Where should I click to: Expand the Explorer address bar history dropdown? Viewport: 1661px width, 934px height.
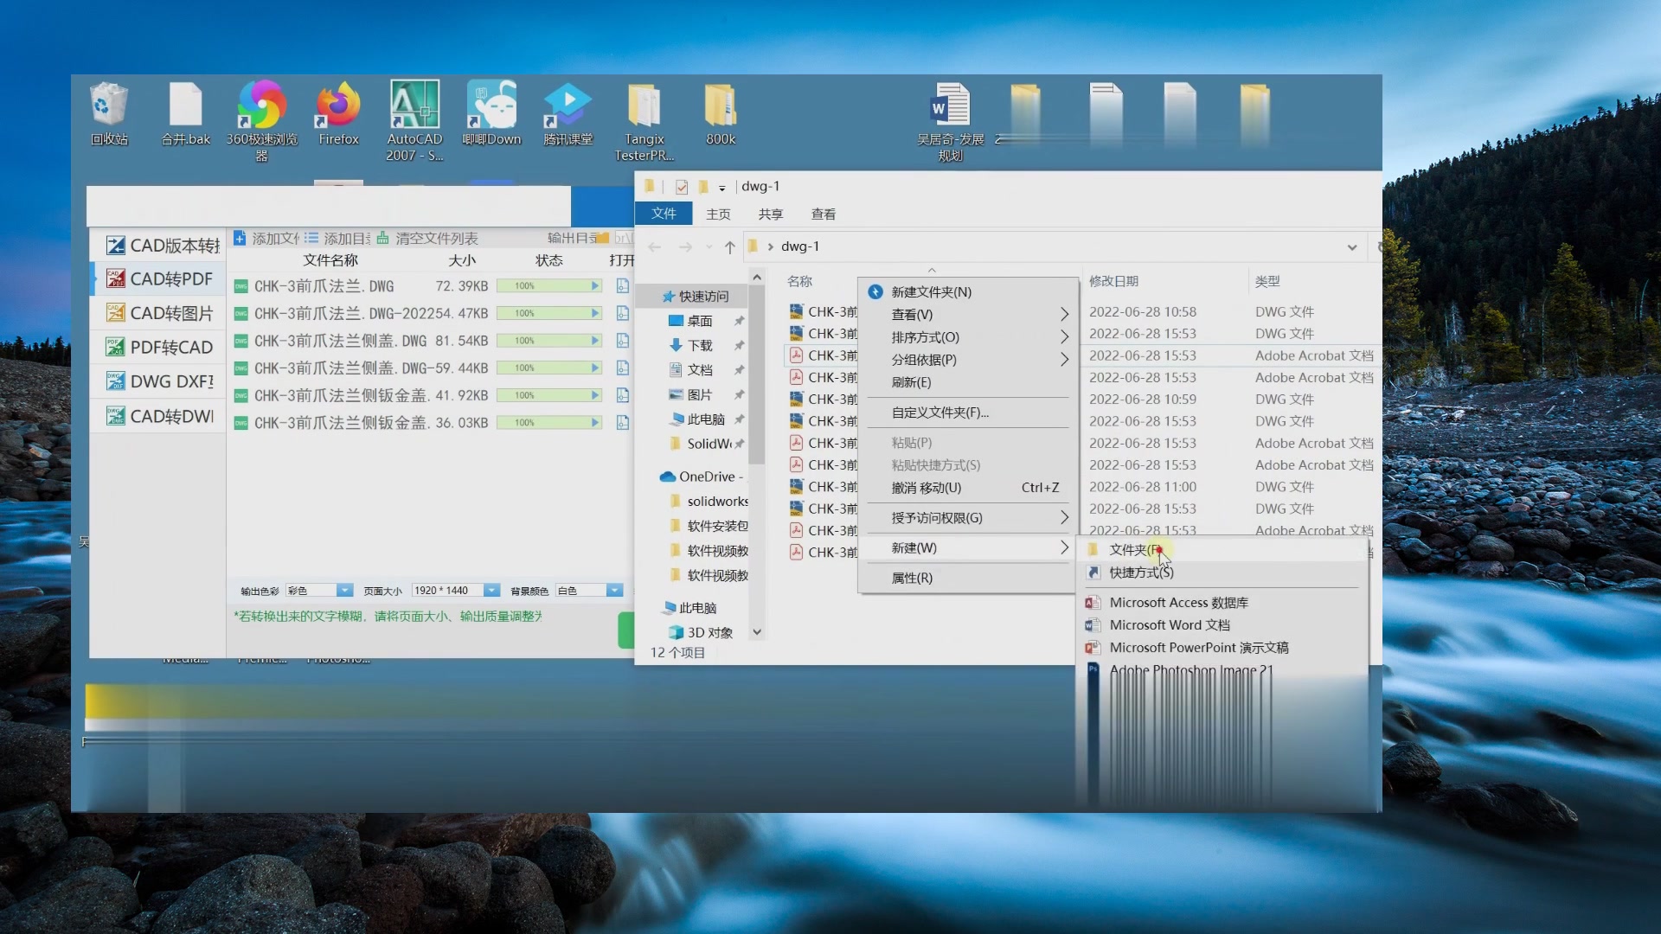pyautogui.click(x=1352, y=247)
